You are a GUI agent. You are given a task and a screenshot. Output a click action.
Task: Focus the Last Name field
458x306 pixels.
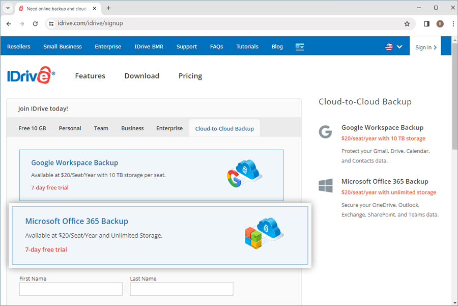coord(182,289)
